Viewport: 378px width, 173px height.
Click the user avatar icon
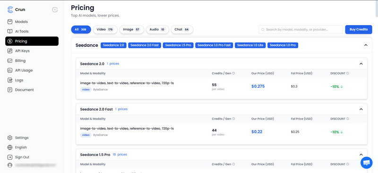pyautogui.click(x=9, y=165)
